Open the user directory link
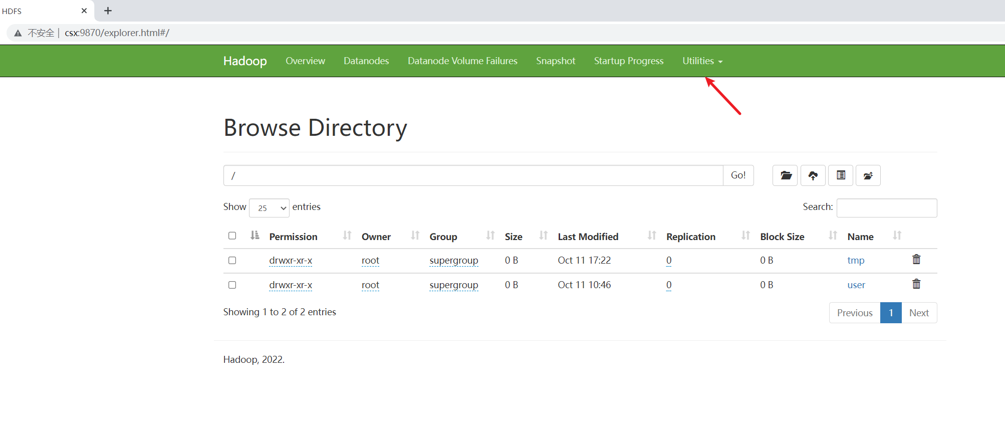The image size is (1005, 433). coord(856,285)
